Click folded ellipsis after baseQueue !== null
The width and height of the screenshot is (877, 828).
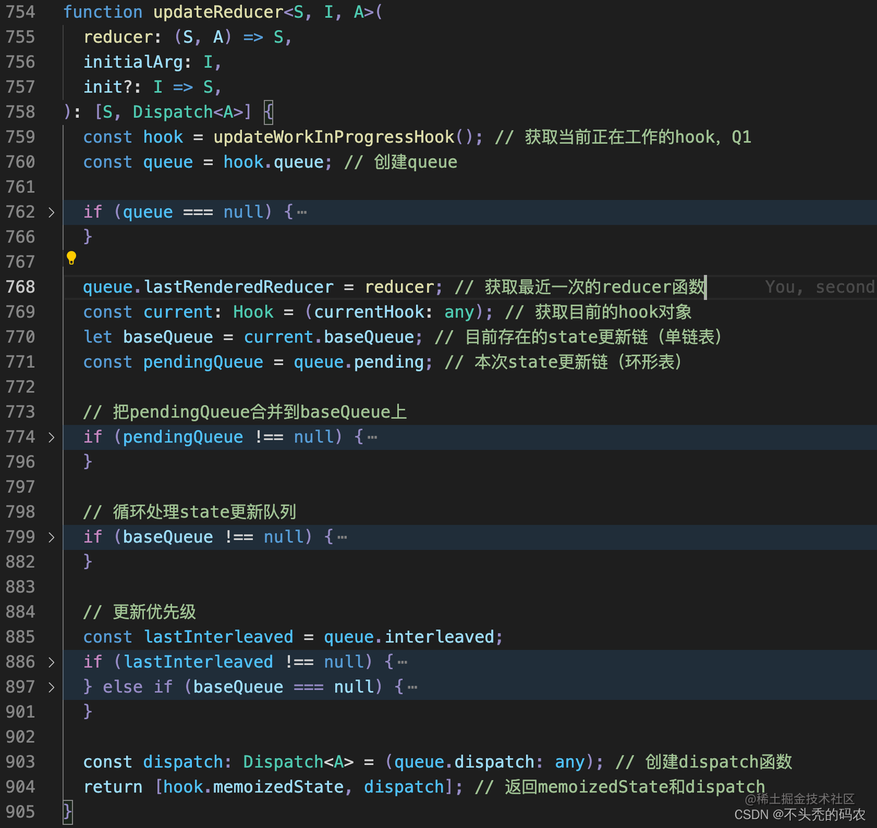click(342, 537)
